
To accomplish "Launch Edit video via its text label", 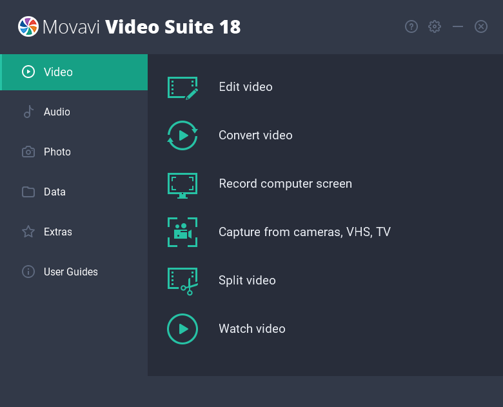I will pyautogui.click(x=246, y=86).
